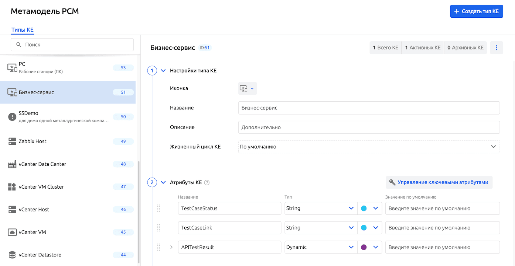Click the vCenter Data Center factory icon
The height and width of the screenshot is (266, 515).
click(x=12, y=164)
